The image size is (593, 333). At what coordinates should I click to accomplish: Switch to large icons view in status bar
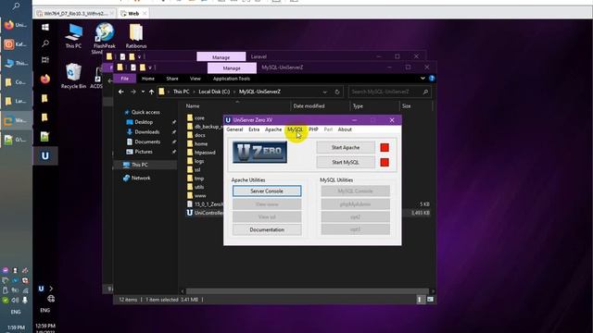point(430,300)
